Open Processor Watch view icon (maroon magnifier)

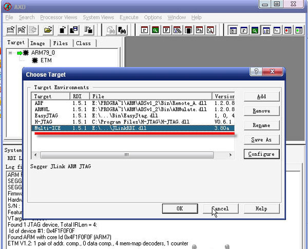[x=156, y=30]
